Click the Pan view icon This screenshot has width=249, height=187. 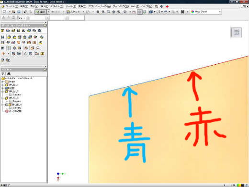(x=113, y=12)
